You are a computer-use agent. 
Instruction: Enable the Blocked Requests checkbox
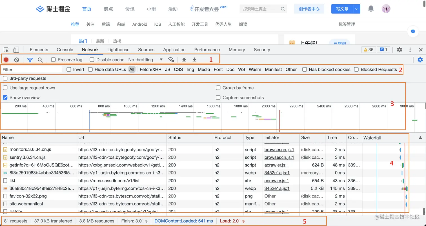356,69
